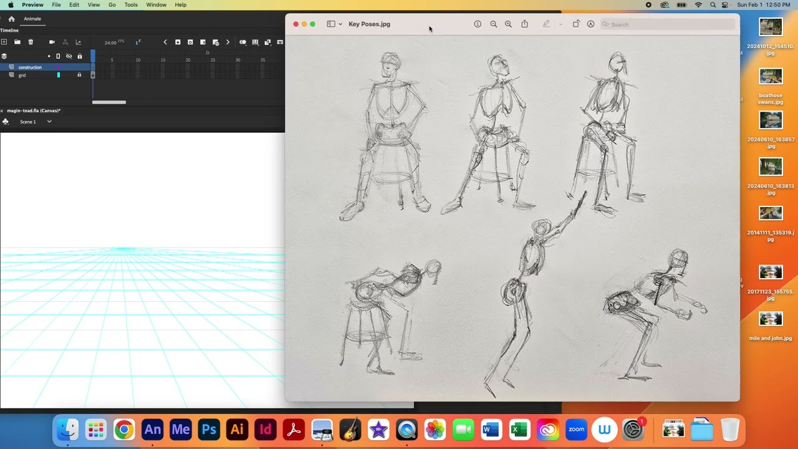Toggle onion skin button
Screen dimensions: 798x449
coord(243,42)
